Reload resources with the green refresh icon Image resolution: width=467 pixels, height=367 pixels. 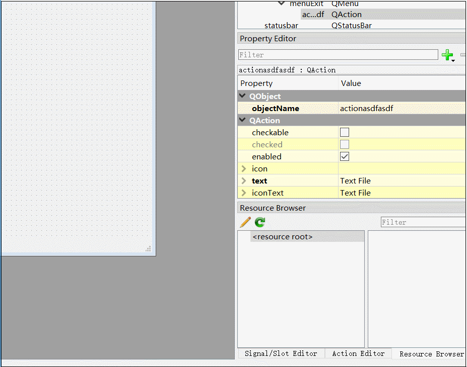pyautogui.click(x=259, y=222)
